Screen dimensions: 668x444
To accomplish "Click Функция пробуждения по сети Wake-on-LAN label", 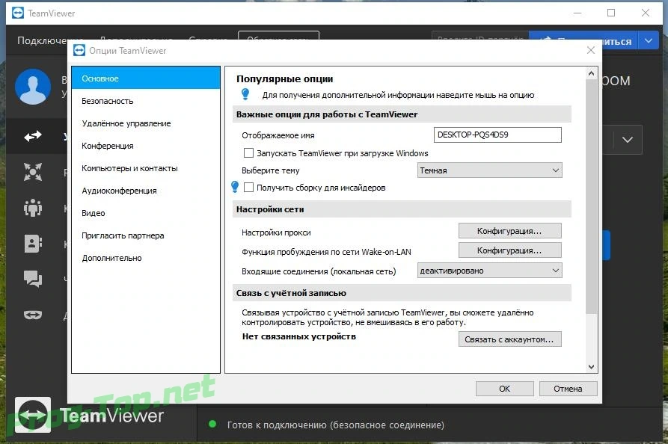I will pos(326,252).
